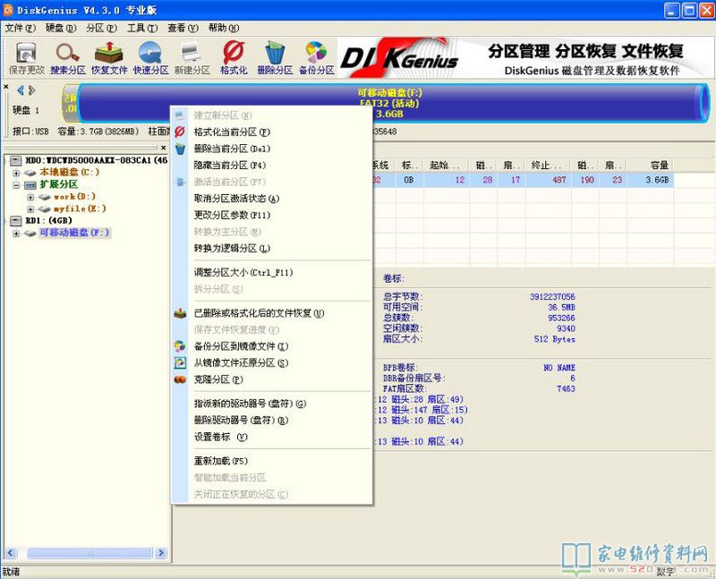
Task: Click the tree panel horizontal scrollbar thumb
Action: click(x=89, y=553)
